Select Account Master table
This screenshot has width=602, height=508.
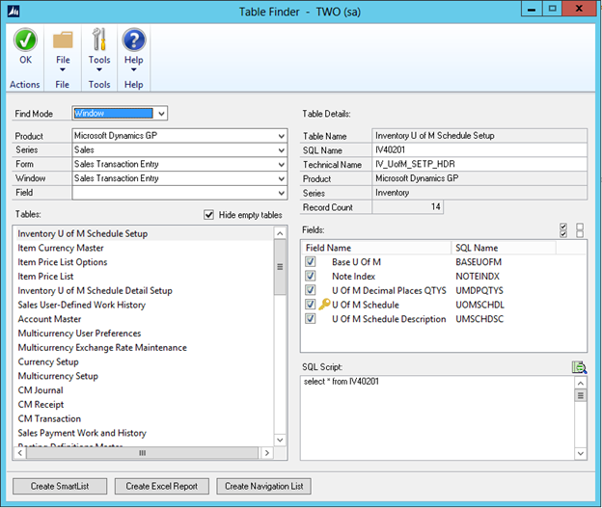(49, 319)
